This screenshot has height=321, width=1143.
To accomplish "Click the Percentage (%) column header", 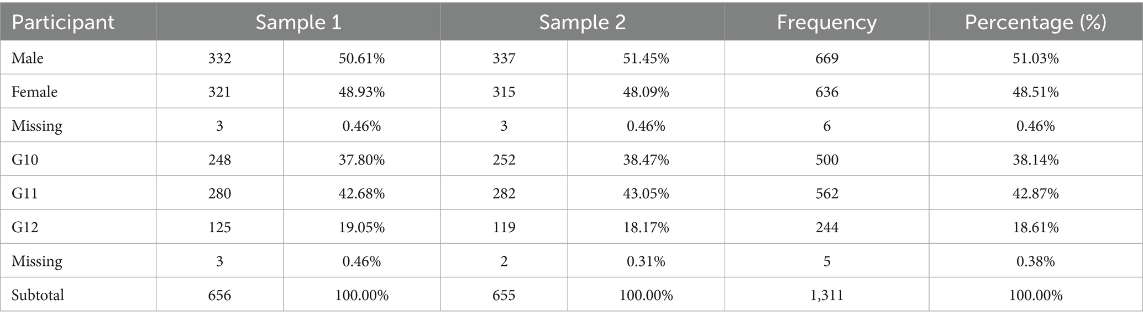I will (x=1035, y=23).
